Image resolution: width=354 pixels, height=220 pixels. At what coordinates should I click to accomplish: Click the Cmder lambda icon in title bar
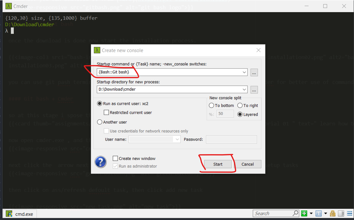[9, 6]
